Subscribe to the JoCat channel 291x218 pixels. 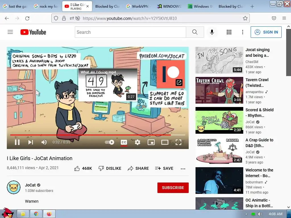173,188
